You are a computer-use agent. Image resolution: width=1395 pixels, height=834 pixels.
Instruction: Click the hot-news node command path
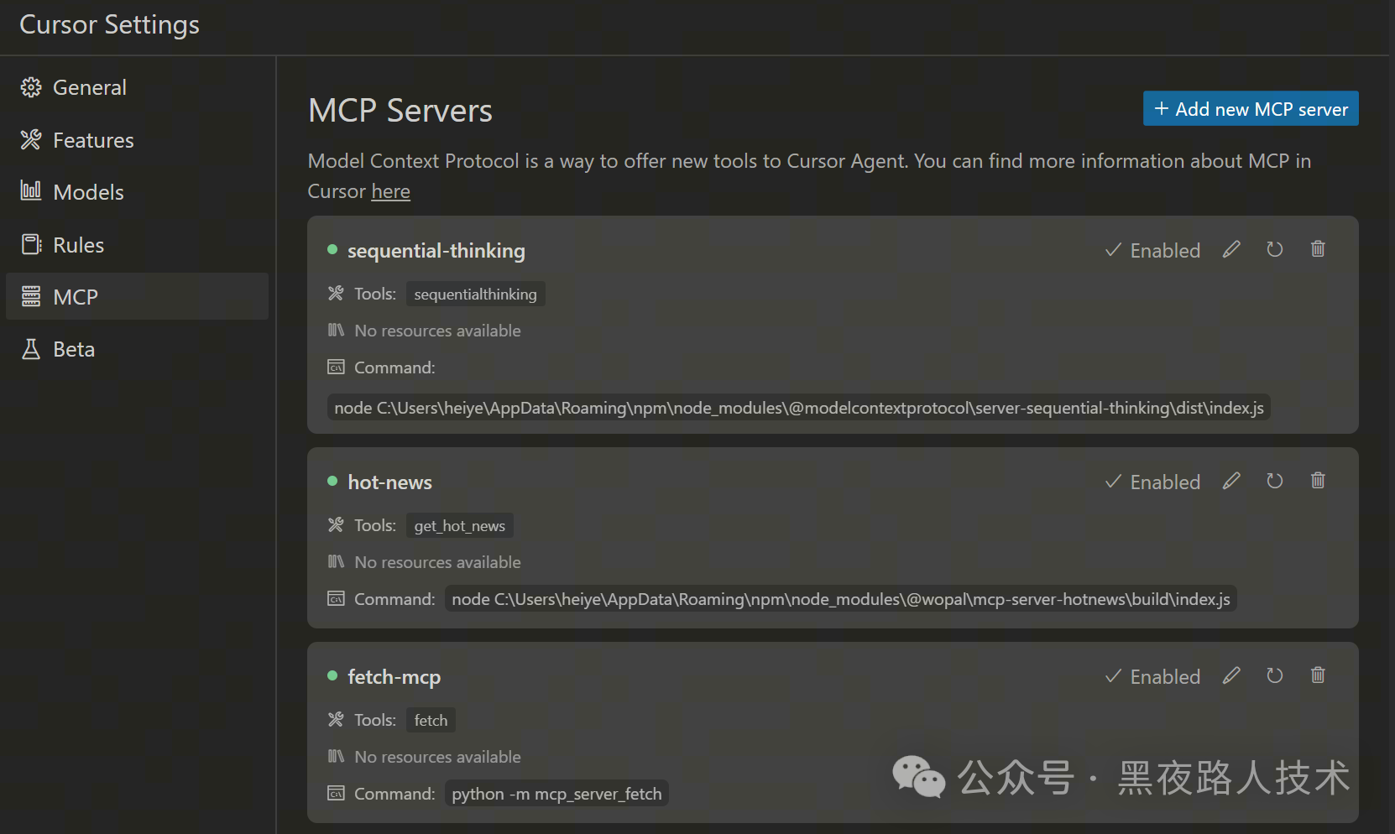[840, 599]
